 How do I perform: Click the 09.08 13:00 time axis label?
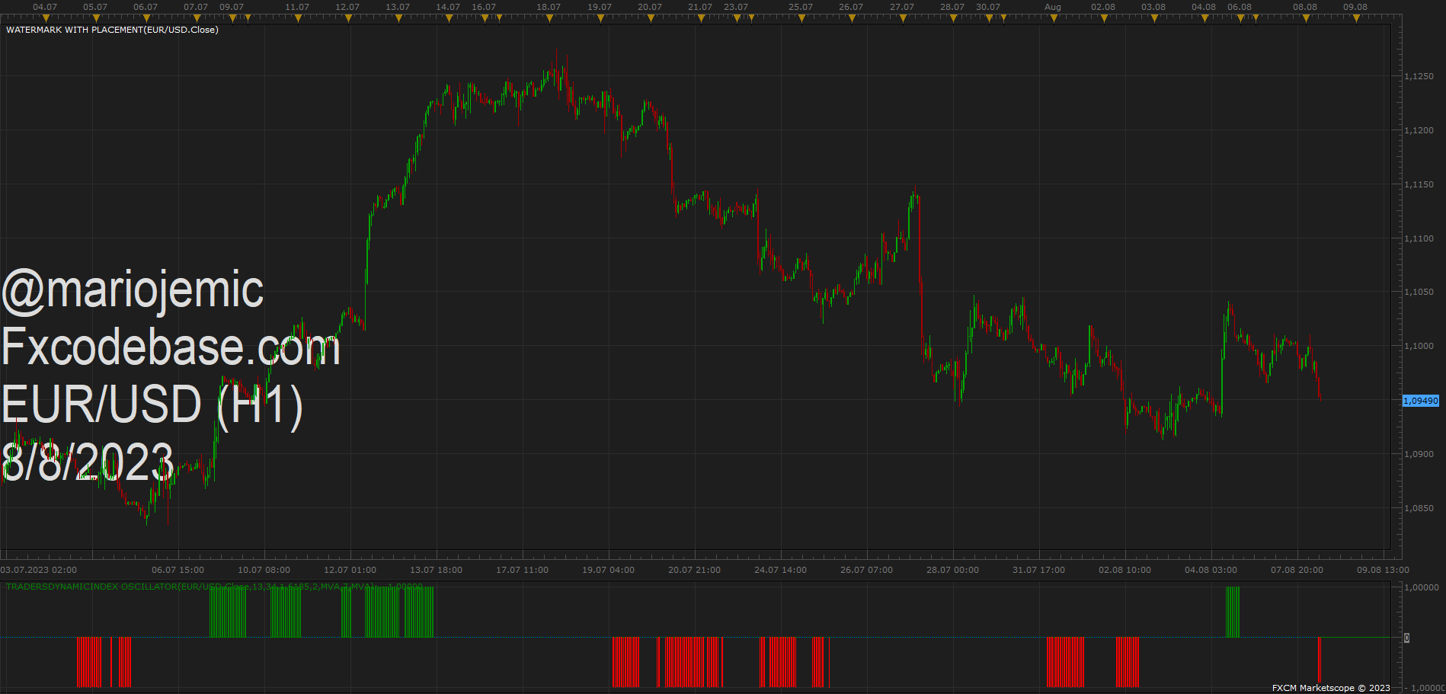coord(1383,570)
